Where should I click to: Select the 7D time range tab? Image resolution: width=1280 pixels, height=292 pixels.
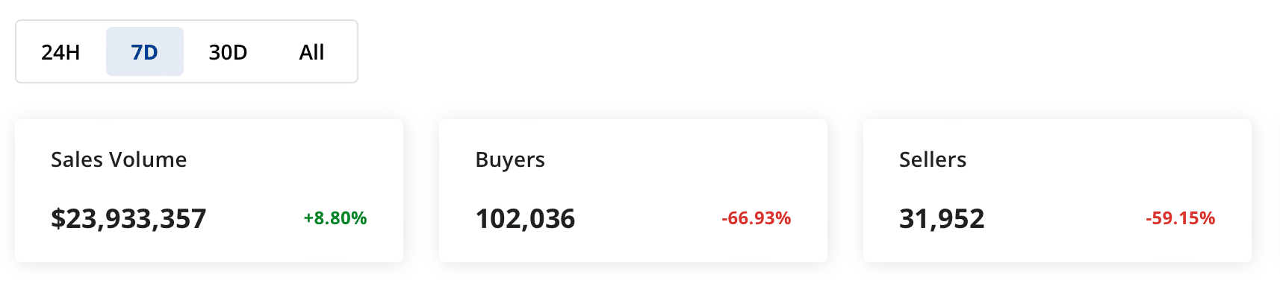tap(145, 52)
